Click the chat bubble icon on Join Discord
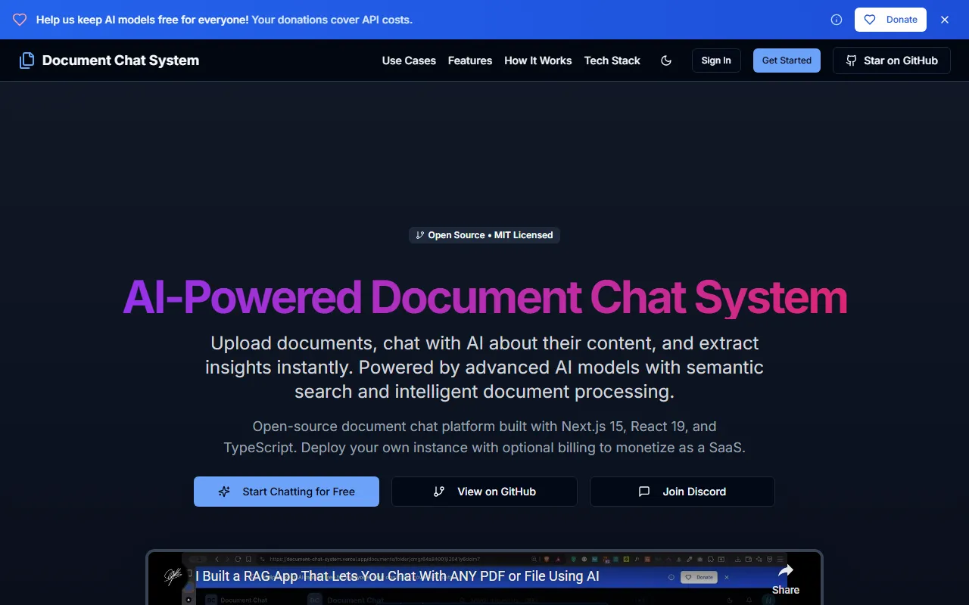The width and height of the screenshot is (969, 605). coord(644,492)
